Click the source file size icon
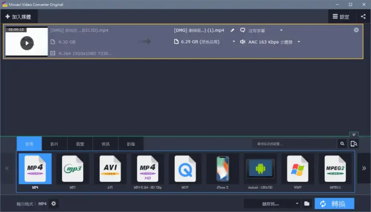371x212 pixels. click(53, 42)
